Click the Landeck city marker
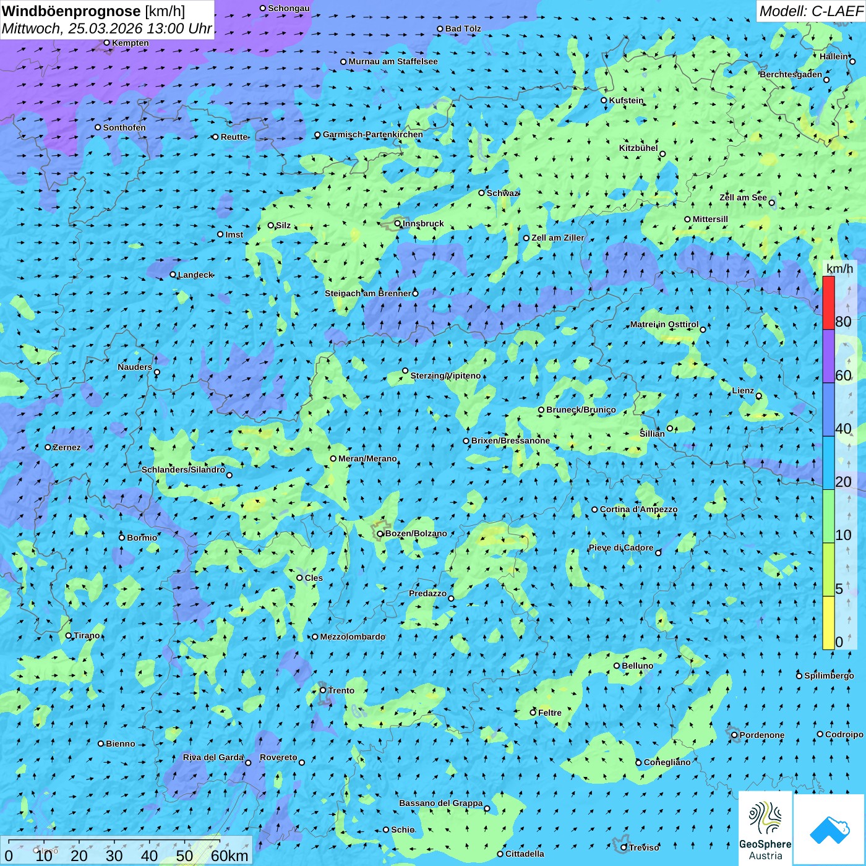Viewport: 866px width, 866px height. pos(173,275)
